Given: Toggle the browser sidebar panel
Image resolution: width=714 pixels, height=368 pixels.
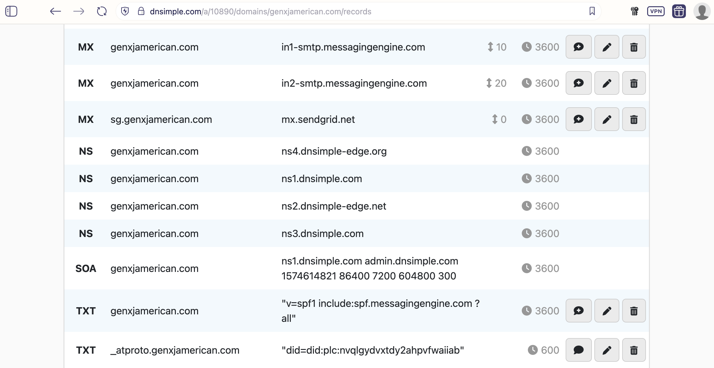Looking at the screenshot, I should pyautogui.click(x=12, y=11).
